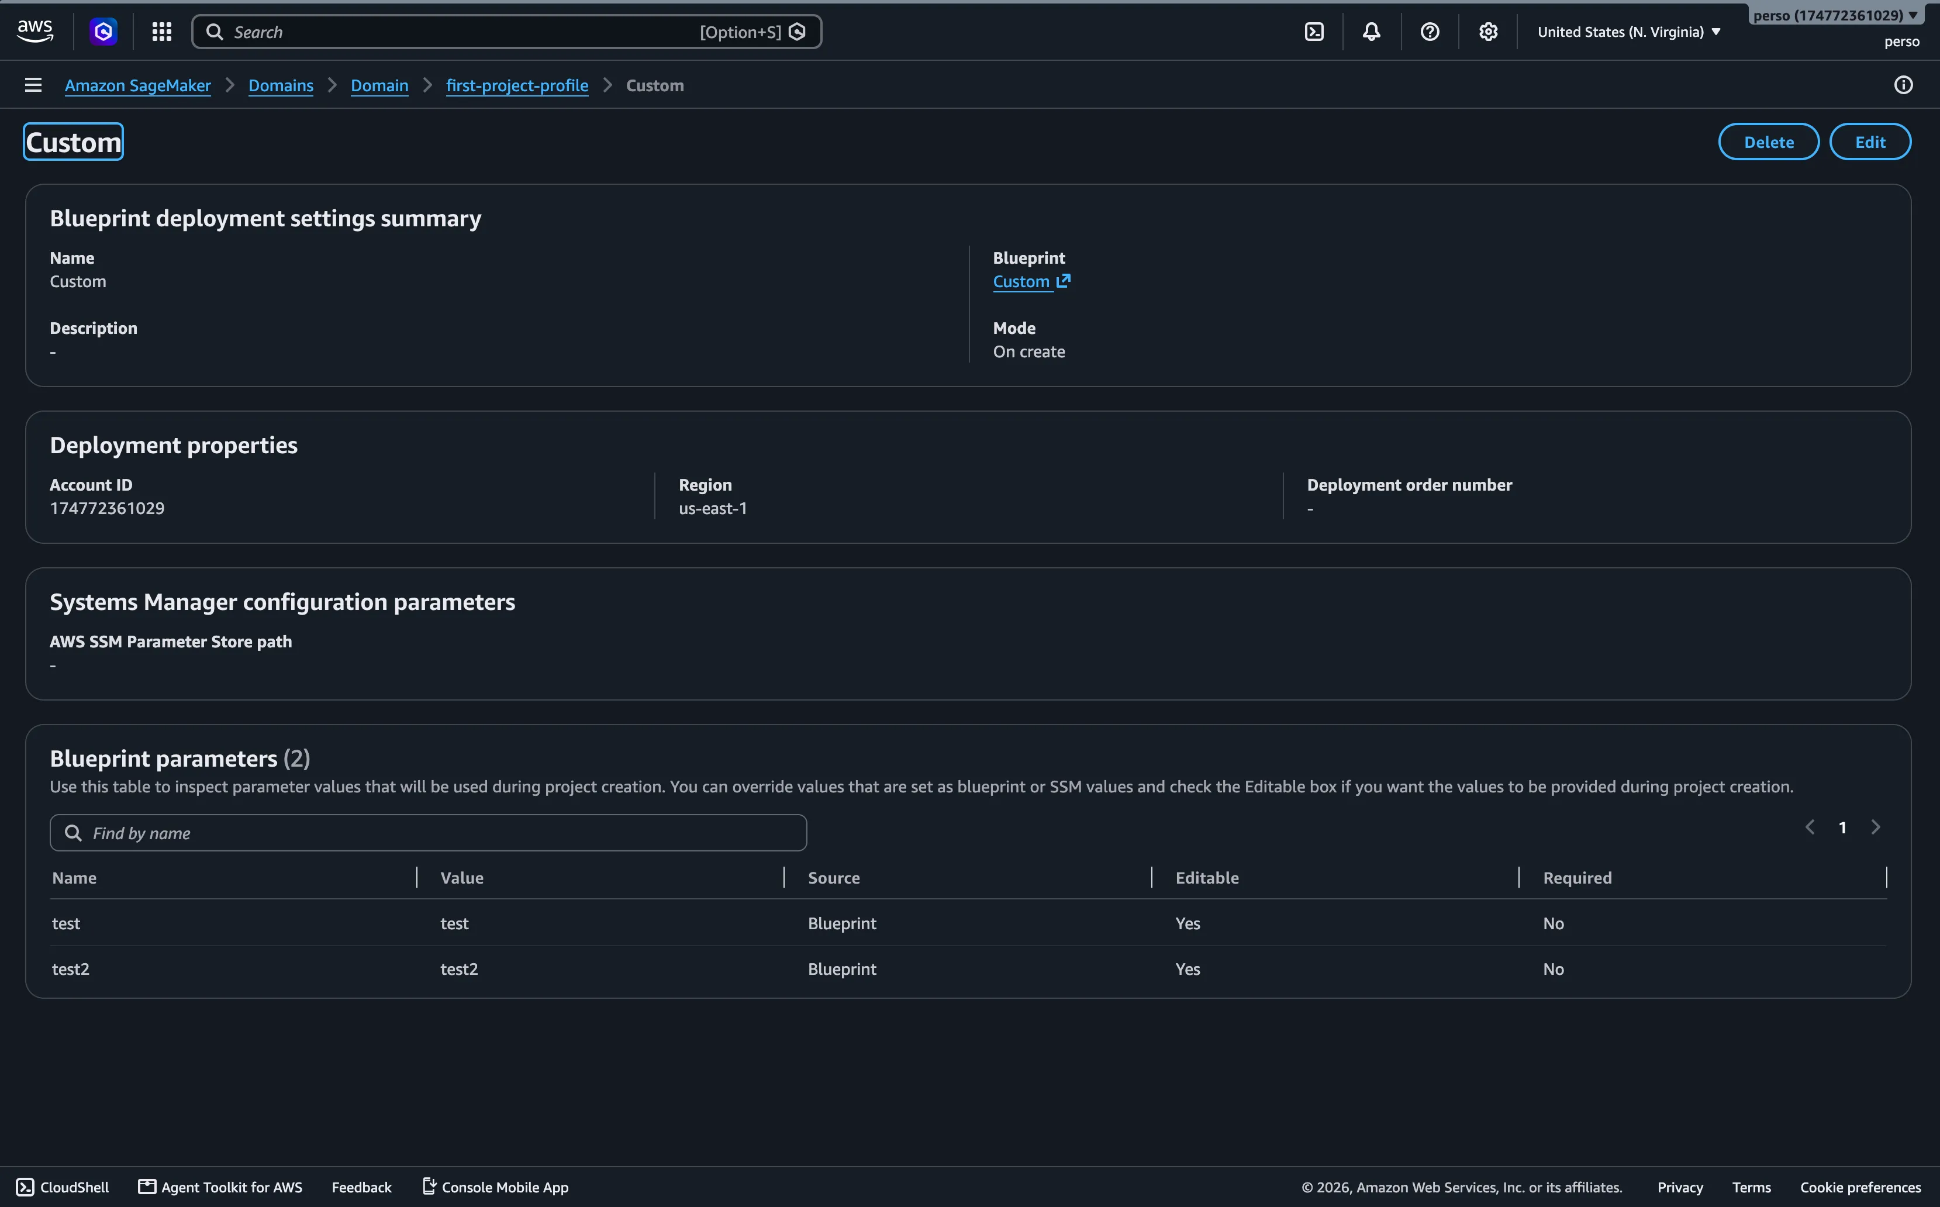Open the Privacy footer link
The width and height of the screenshot is (1940, 1207).
(x=1680, y=1187)
